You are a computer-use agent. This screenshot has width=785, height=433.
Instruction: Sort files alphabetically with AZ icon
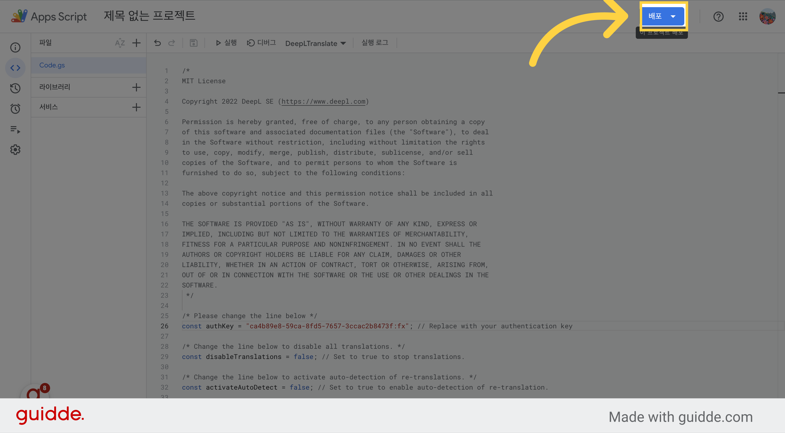coord(120,43)
